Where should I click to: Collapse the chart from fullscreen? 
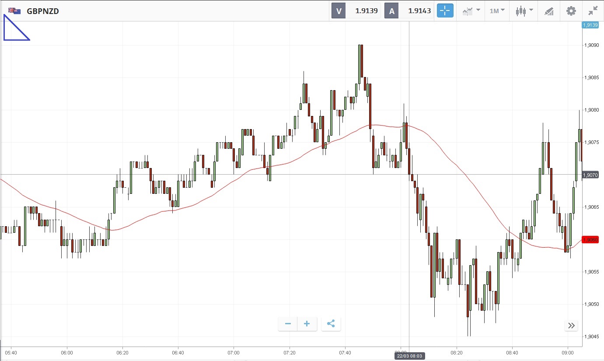(593, 11)
